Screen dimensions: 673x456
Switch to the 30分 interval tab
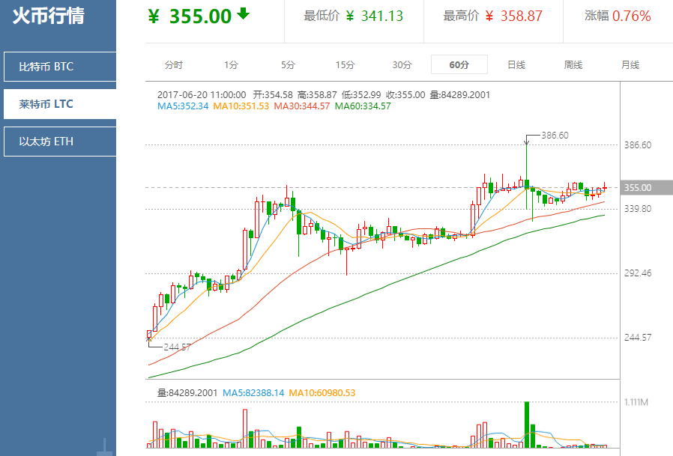[x=402, y=65]
